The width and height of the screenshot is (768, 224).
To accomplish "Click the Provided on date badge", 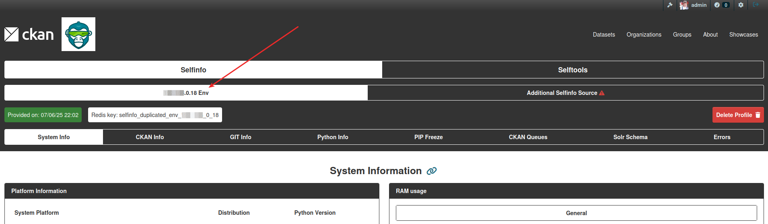I will tap(43, 115).
